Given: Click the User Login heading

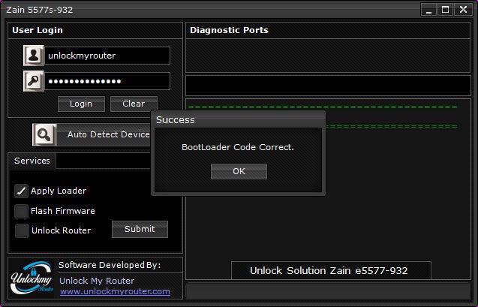Looking at the screenshot, I should [38, 30].
